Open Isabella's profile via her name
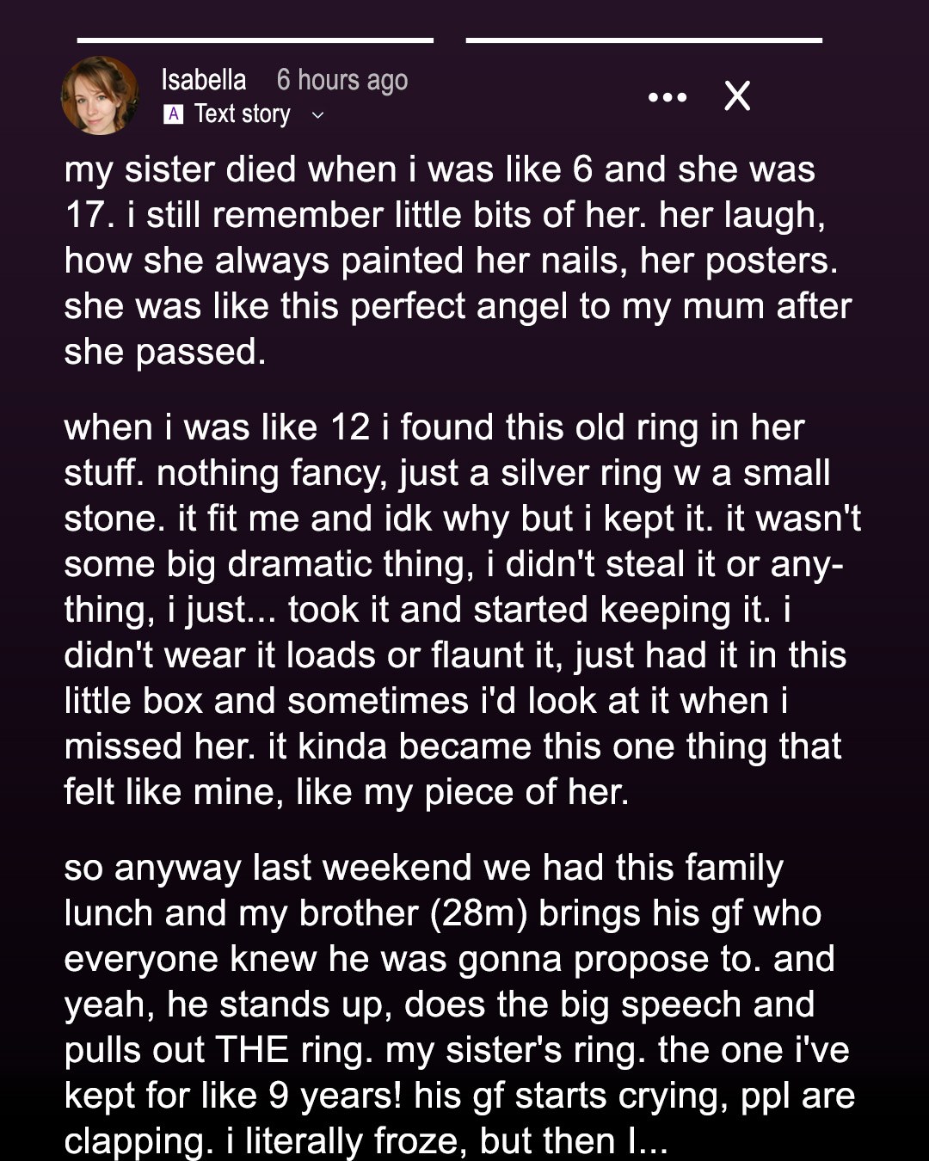929x1161 pixels. point(203,80)
